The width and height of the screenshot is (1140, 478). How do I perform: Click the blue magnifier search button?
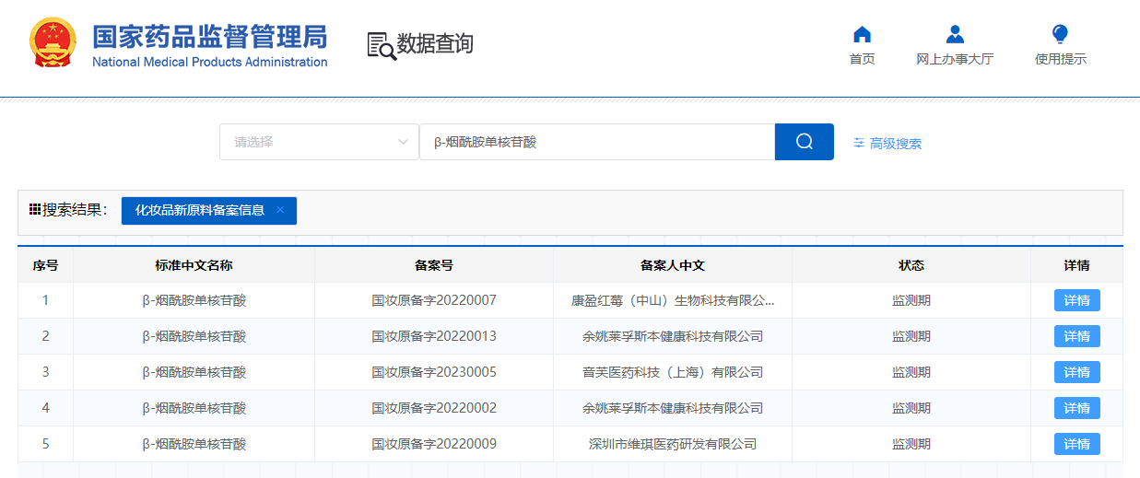click(x=805, y=142)
